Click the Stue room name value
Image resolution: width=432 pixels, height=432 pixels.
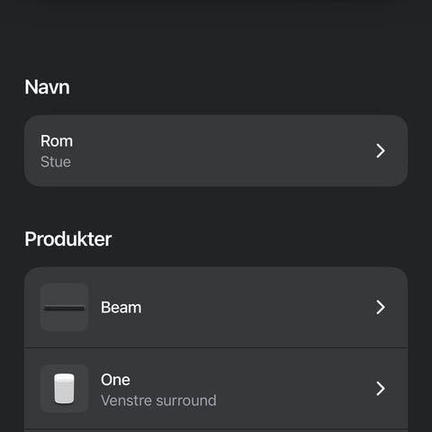coord(56,162)
